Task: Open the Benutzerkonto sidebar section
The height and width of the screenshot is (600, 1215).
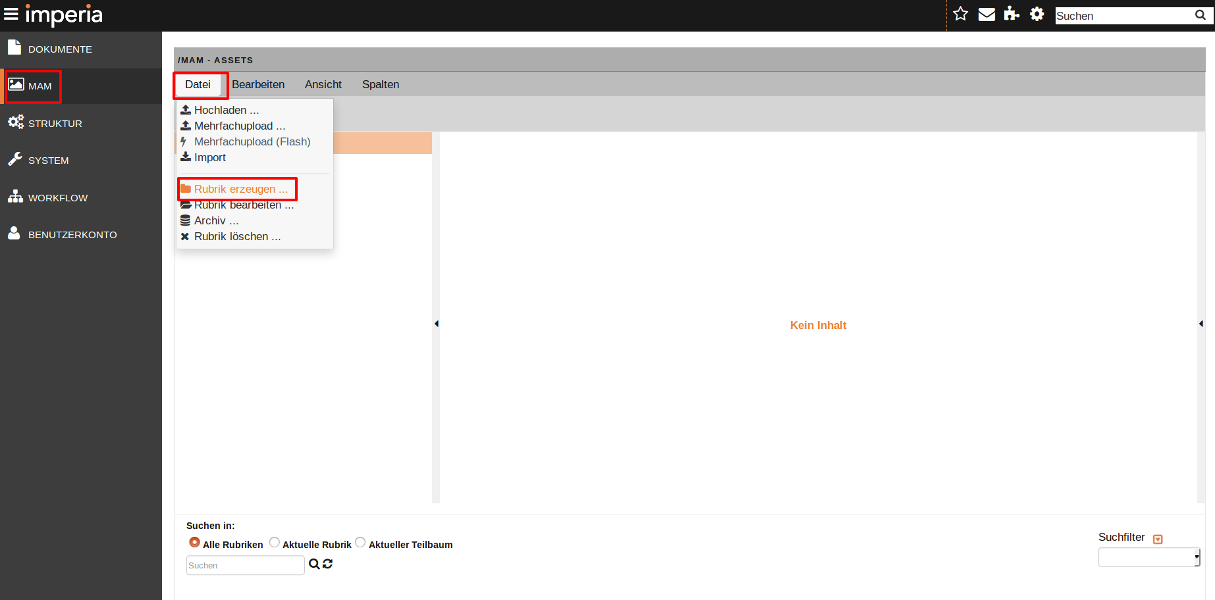Action: point(81,234)
